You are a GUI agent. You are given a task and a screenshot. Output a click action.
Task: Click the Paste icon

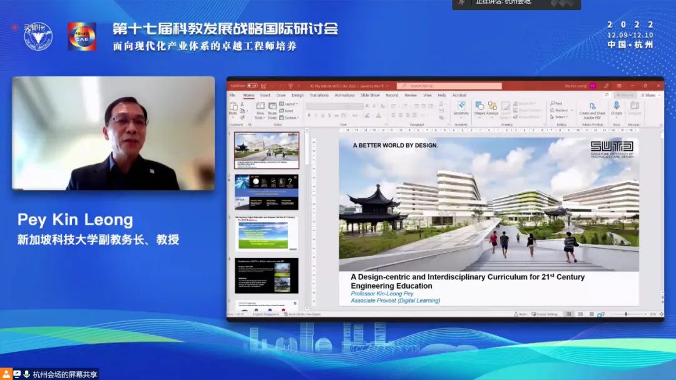tap(233, 108)
